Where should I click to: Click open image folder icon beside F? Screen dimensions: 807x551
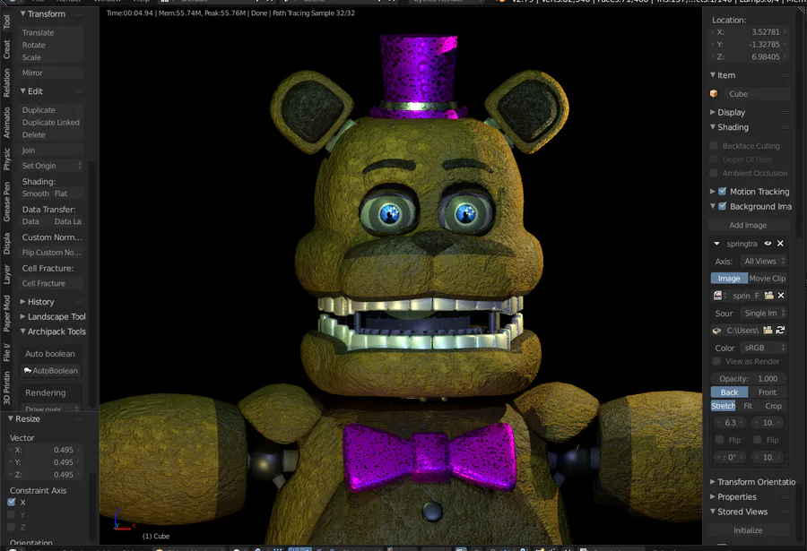(769, 296)
